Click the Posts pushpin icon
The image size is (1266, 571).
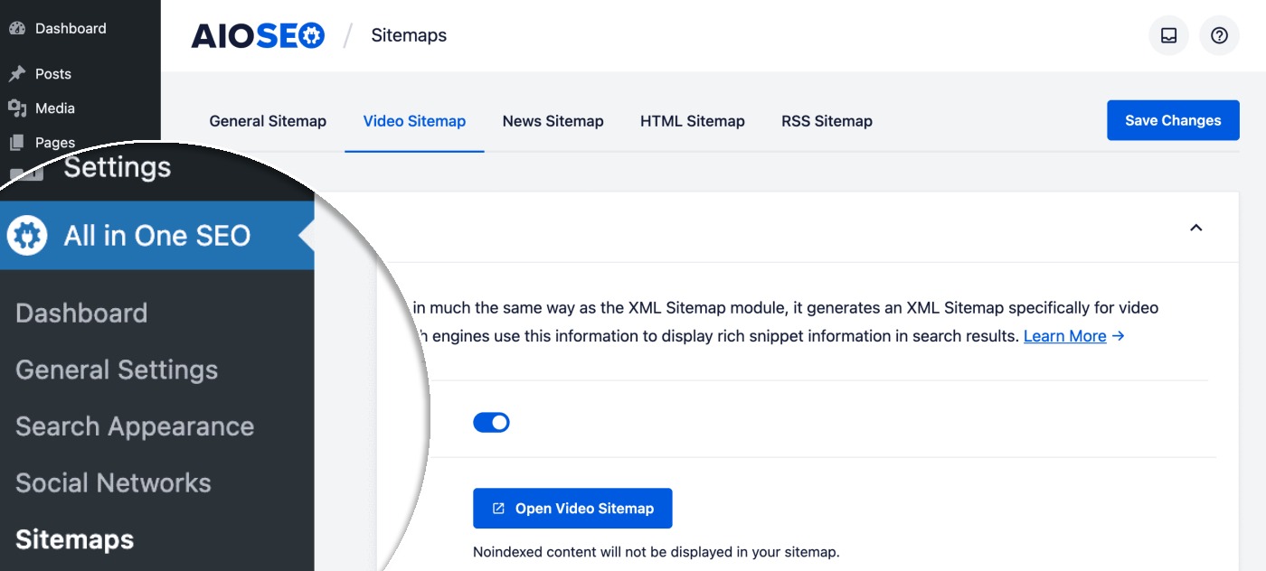tap(16, 74)
